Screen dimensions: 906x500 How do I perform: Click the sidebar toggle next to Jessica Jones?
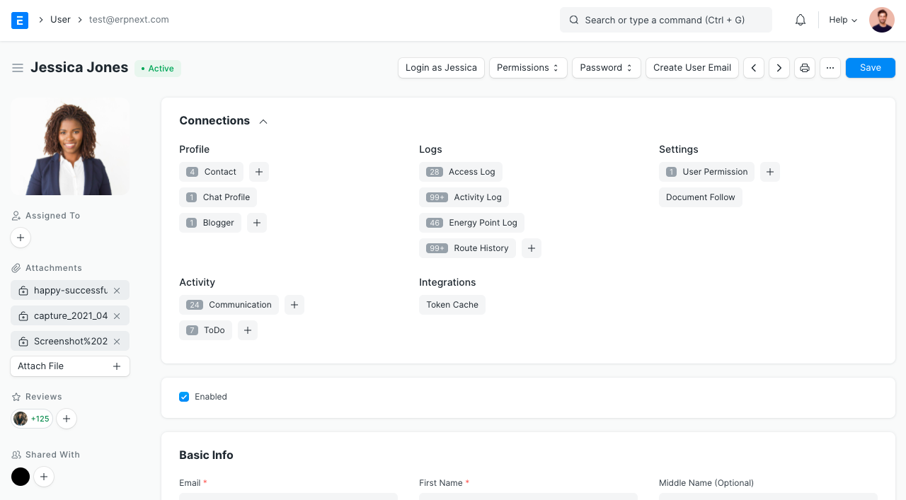coord(18,68)
